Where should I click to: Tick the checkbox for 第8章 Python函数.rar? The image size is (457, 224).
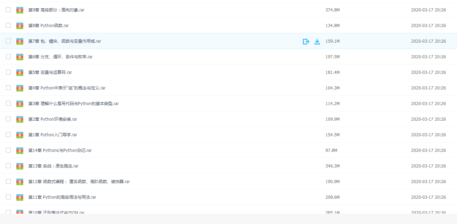click(x=8, y=25)
